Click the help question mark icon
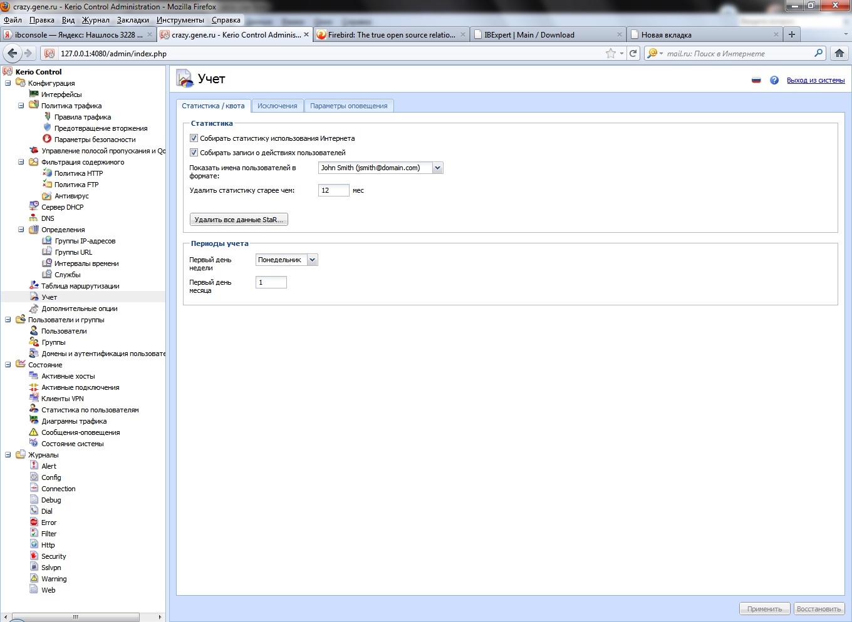The width and height of the screenshot is (852, 622). pos(774,80)
